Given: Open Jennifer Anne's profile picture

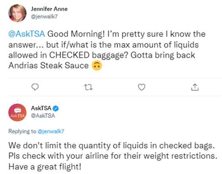Looking at the screenshot, I should (x=17, y=13).
